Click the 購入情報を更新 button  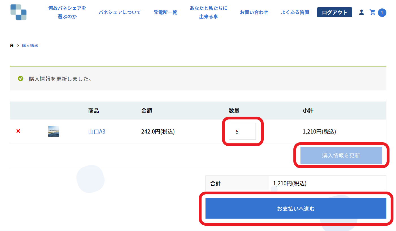point(341,155)
